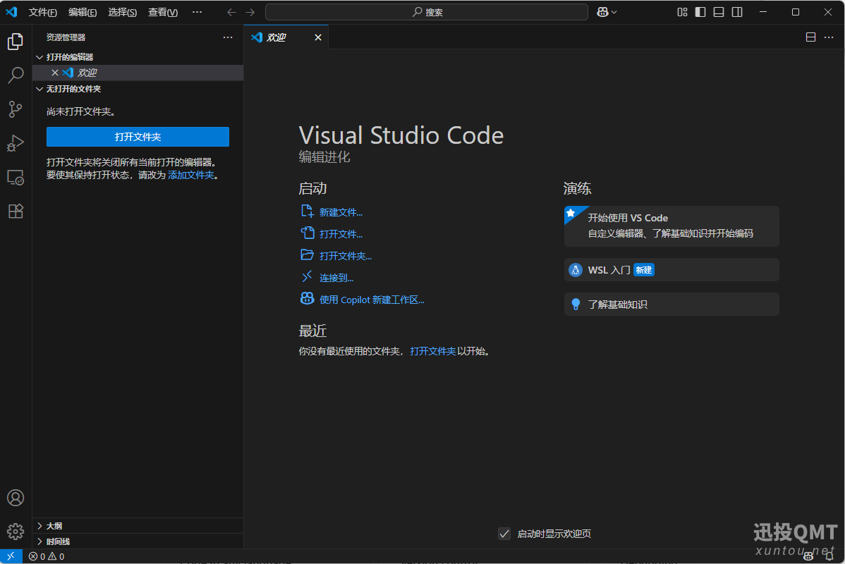This screenshot has width=845, height=564.
Task: Click the lightbulb icon for 了解基础知识
Action: 576,305
